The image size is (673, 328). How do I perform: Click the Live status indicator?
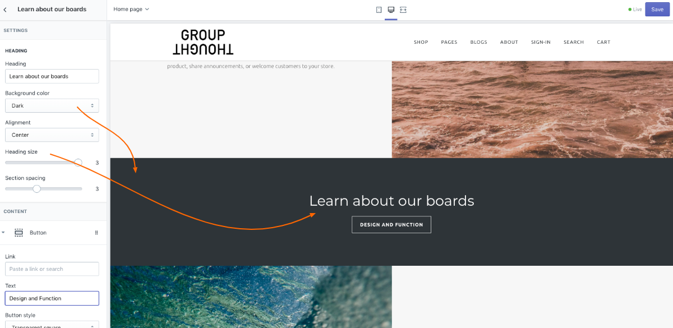(x=635, y=10)
